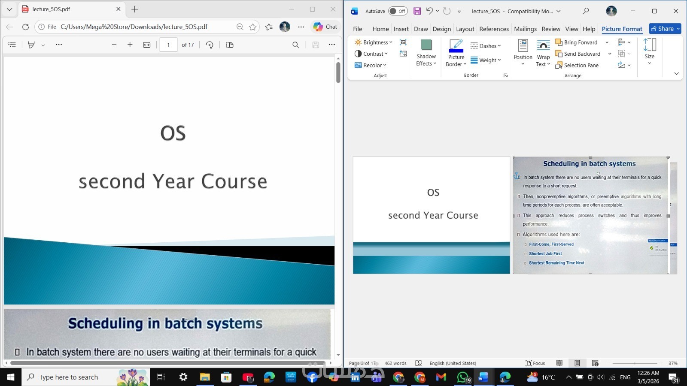Zoom out the PDF with the minus icon
687x386 pixels.
(x=114, y=45)
